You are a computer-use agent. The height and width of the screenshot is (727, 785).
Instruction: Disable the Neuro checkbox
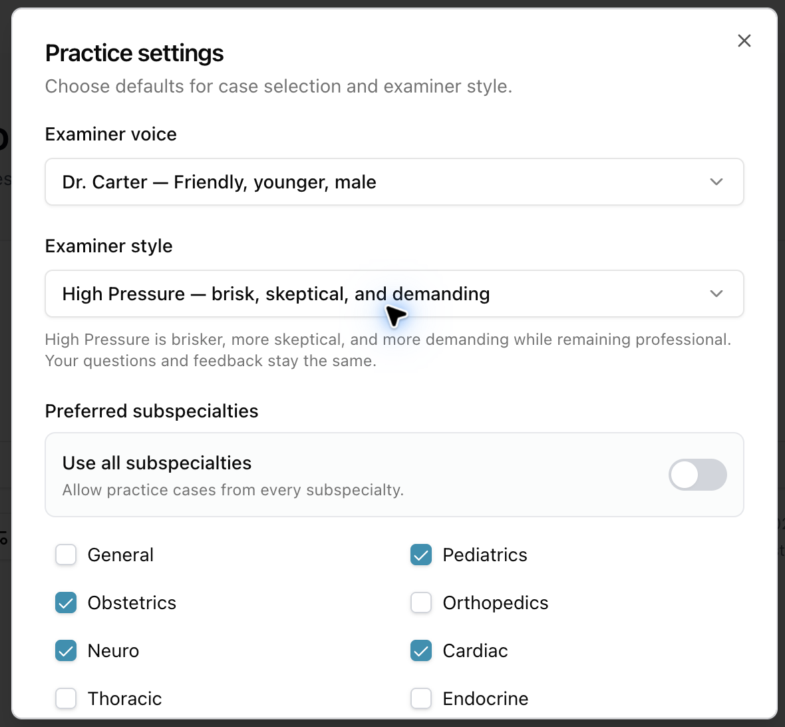coord(66,651)
